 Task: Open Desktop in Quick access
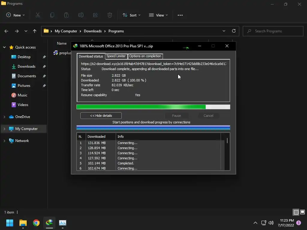click(24, 57)
